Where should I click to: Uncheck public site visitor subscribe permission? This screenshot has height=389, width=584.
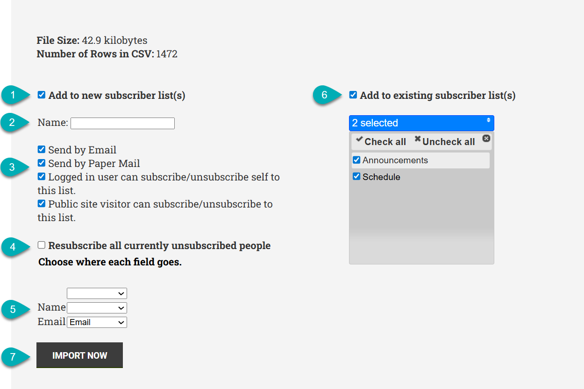pyautogui.click(x=42, y=203)
